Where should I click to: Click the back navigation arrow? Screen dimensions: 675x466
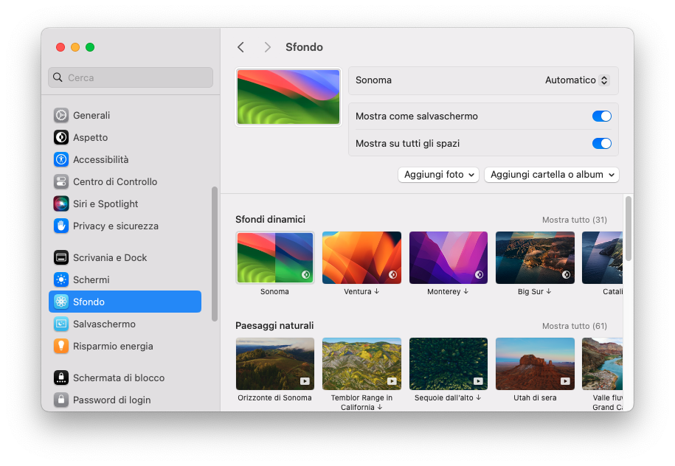tap(240, 47)
